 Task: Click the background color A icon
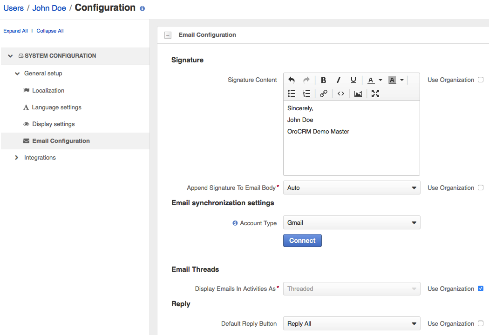click(x=392, y=80)
